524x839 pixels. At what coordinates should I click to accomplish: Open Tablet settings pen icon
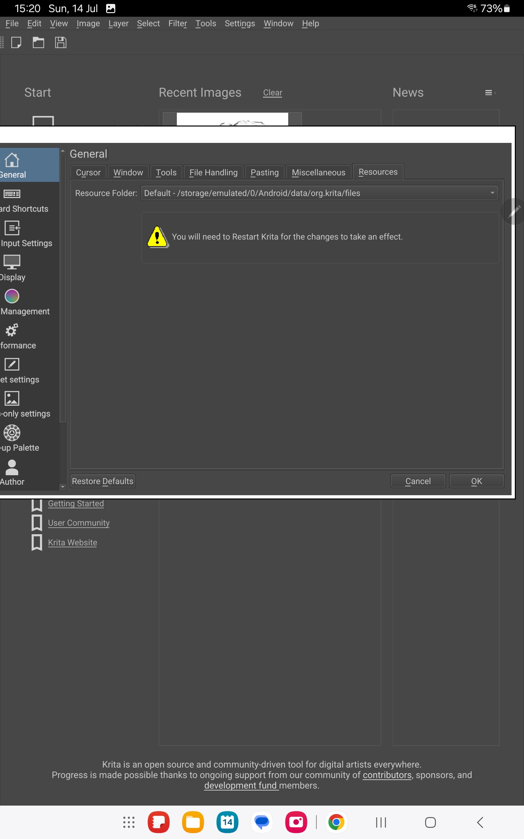pyautogui.click(x=12, y=364)
